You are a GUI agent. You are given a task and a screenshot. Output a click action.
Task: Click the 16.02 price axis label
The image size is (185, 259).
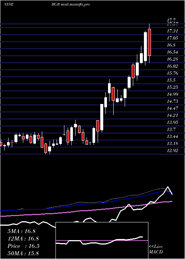point(172,66)
